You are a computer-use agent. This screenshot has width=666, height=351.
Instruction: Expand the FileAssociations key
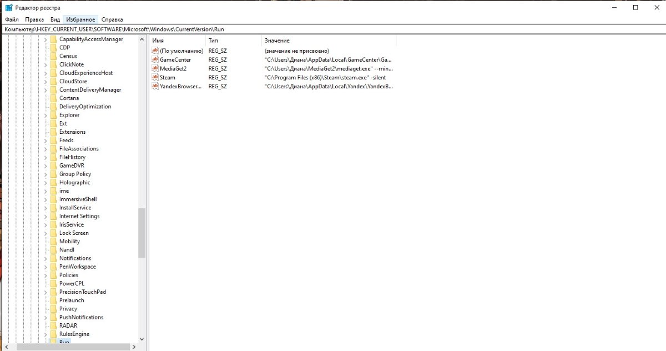coord(45,149)
